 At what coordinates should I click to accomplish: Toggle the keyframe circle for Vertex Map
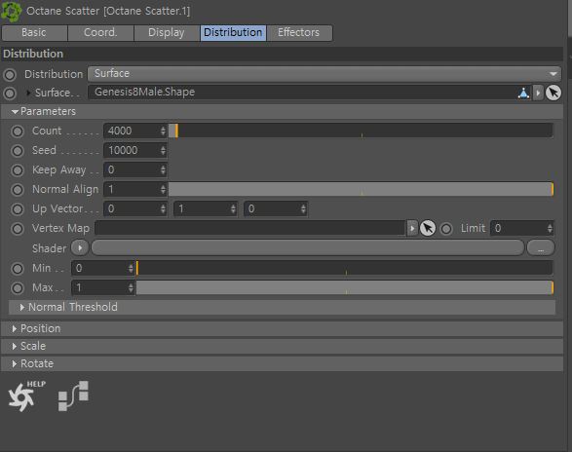18,229
